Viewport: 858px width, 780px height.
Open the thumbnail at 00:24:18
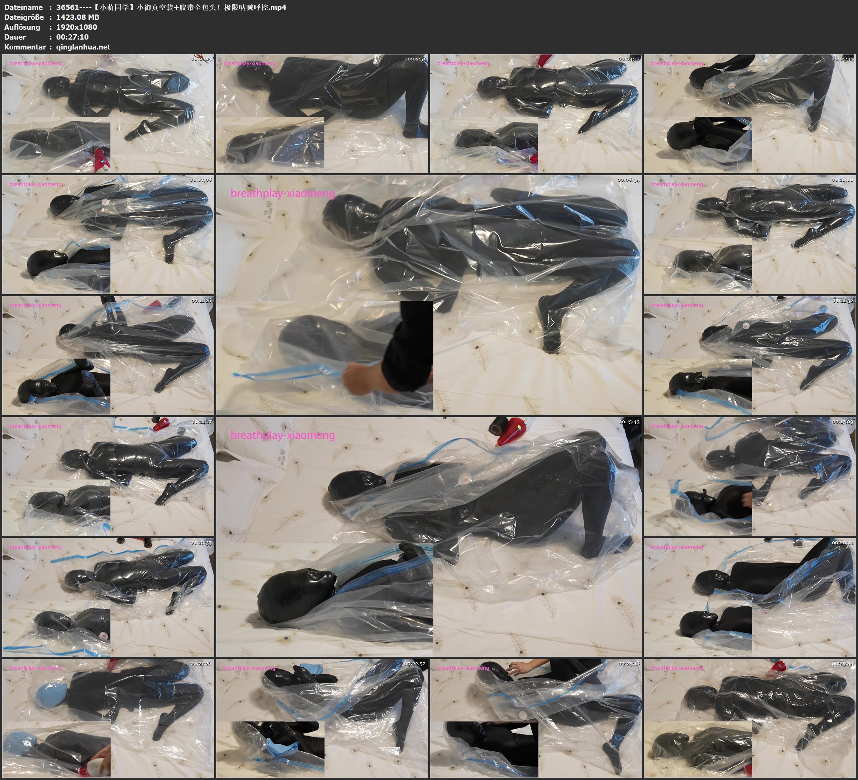tap(536, 718)
